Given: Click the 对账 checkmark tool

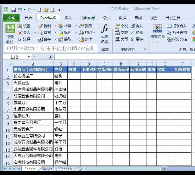Looking at the screenshot, I should (136, 33).
